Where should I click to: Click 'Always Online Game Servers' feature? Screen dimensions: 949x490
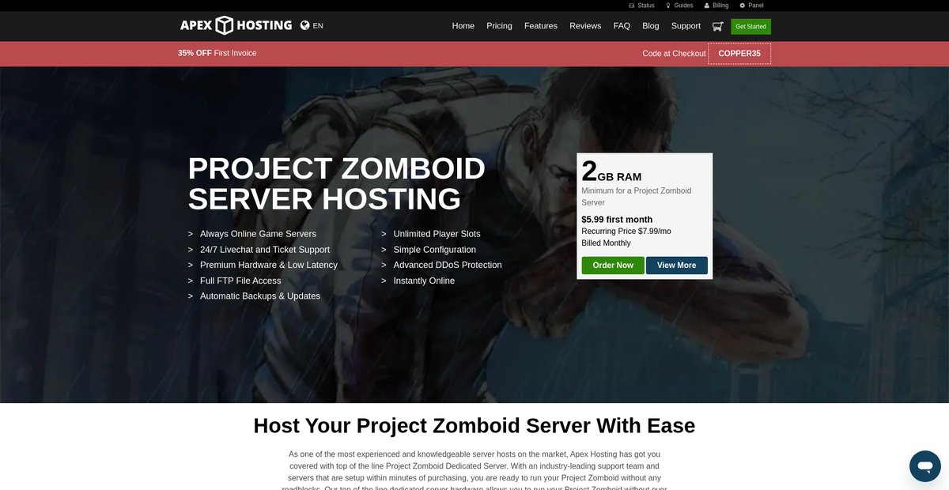coord(258,234)
